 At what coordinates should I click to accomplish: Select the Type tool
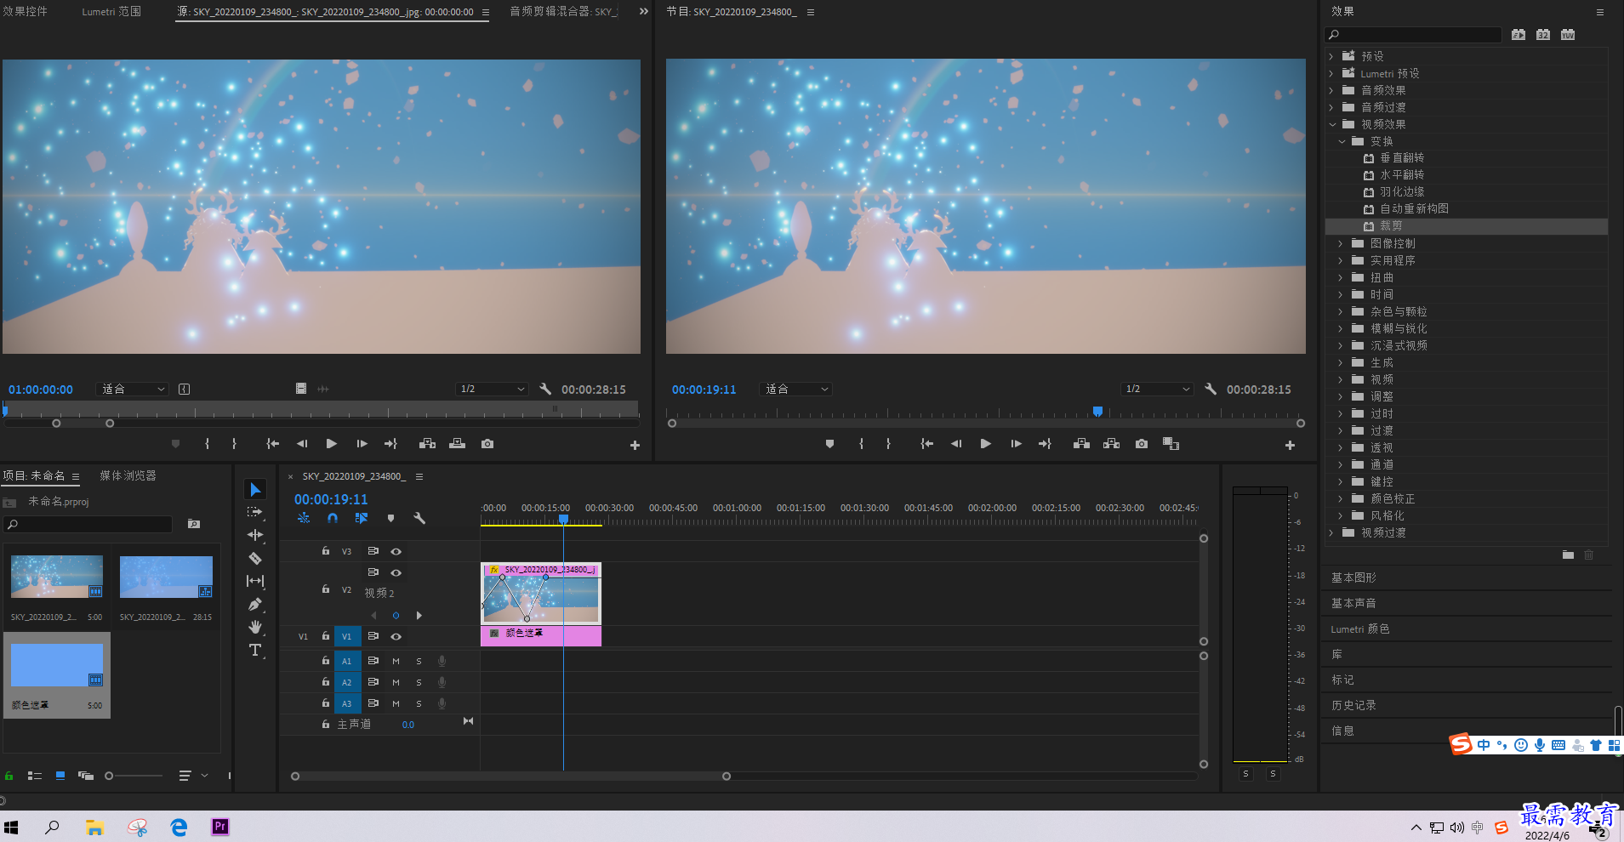click(x=255, y=650)
